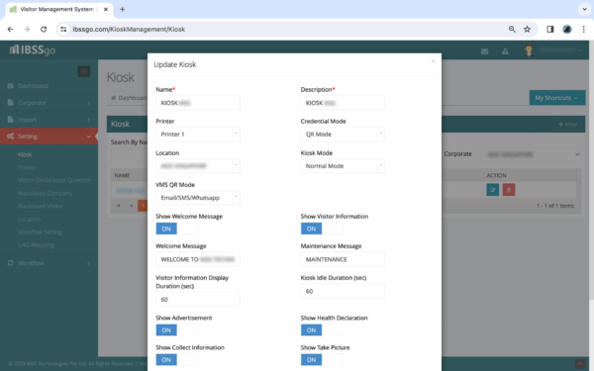Go to previous page of kiosk list
The height and width of the screenshot is (371, 594).
(131, 206)
